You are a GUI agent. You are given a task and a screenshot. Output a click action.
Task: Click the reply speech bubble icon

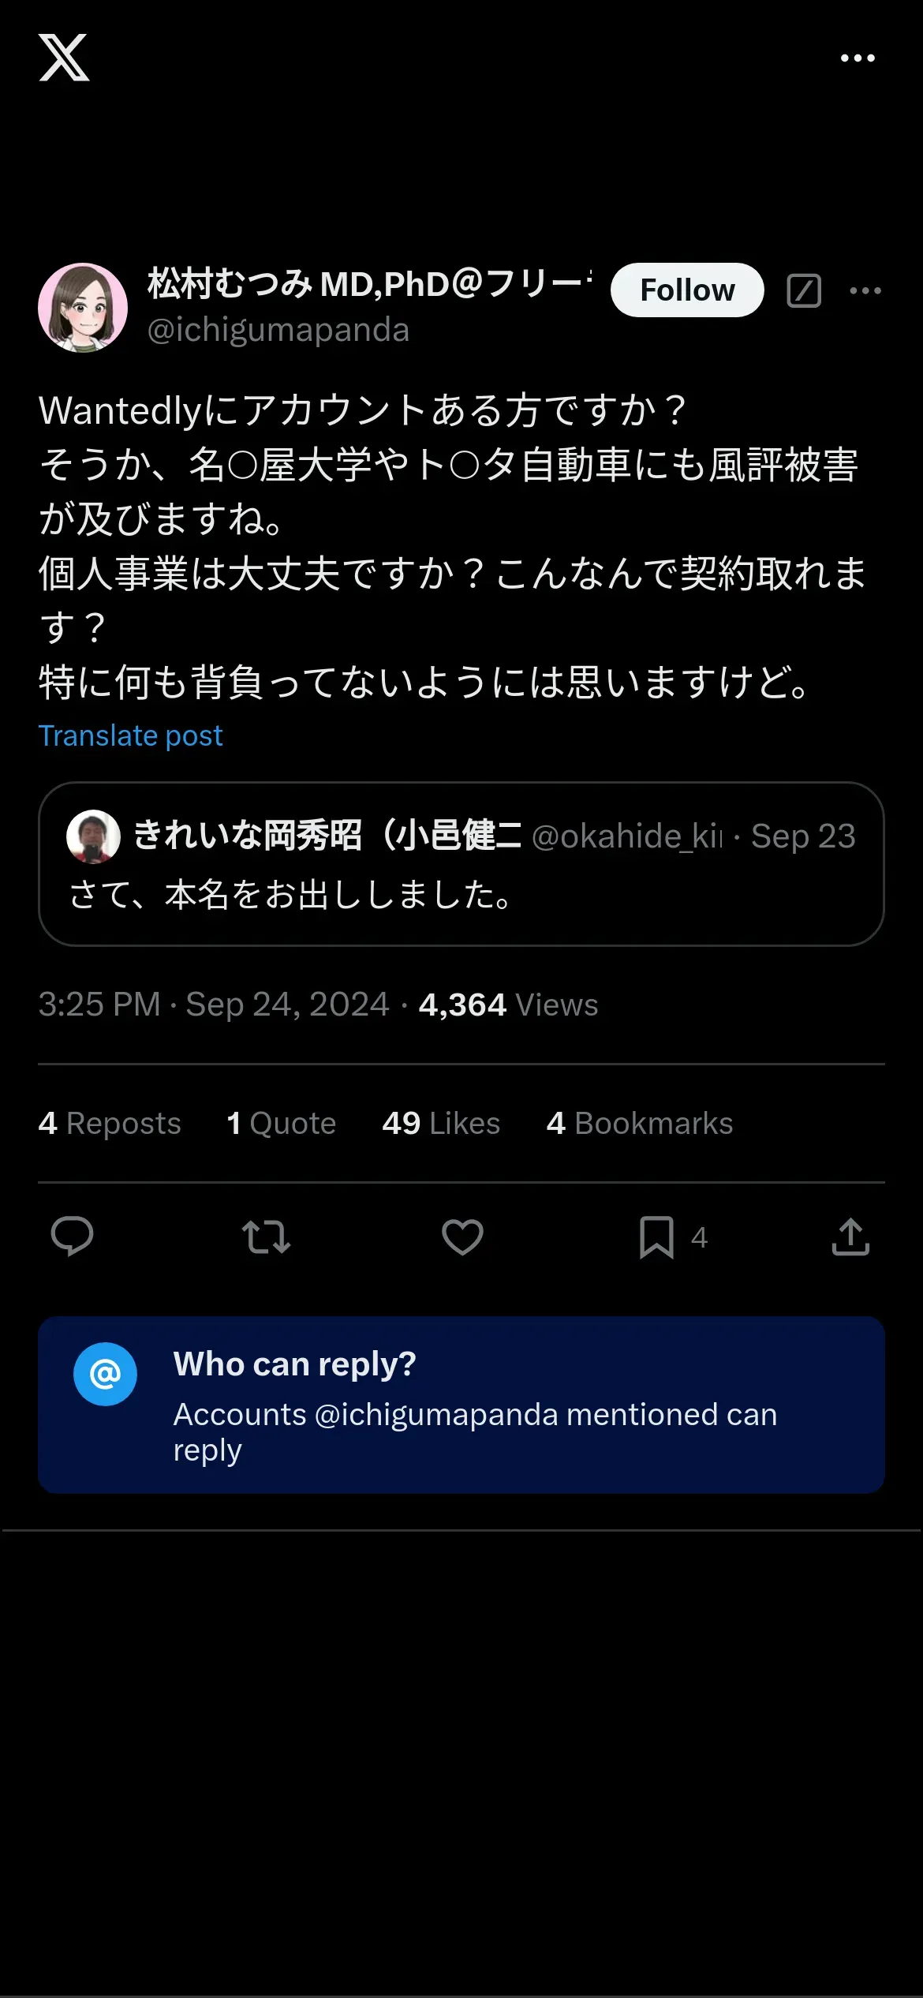72,1237
